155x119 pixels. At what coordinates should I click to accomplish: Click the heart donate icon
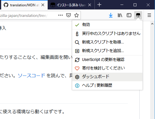click(x=77, y=68)
